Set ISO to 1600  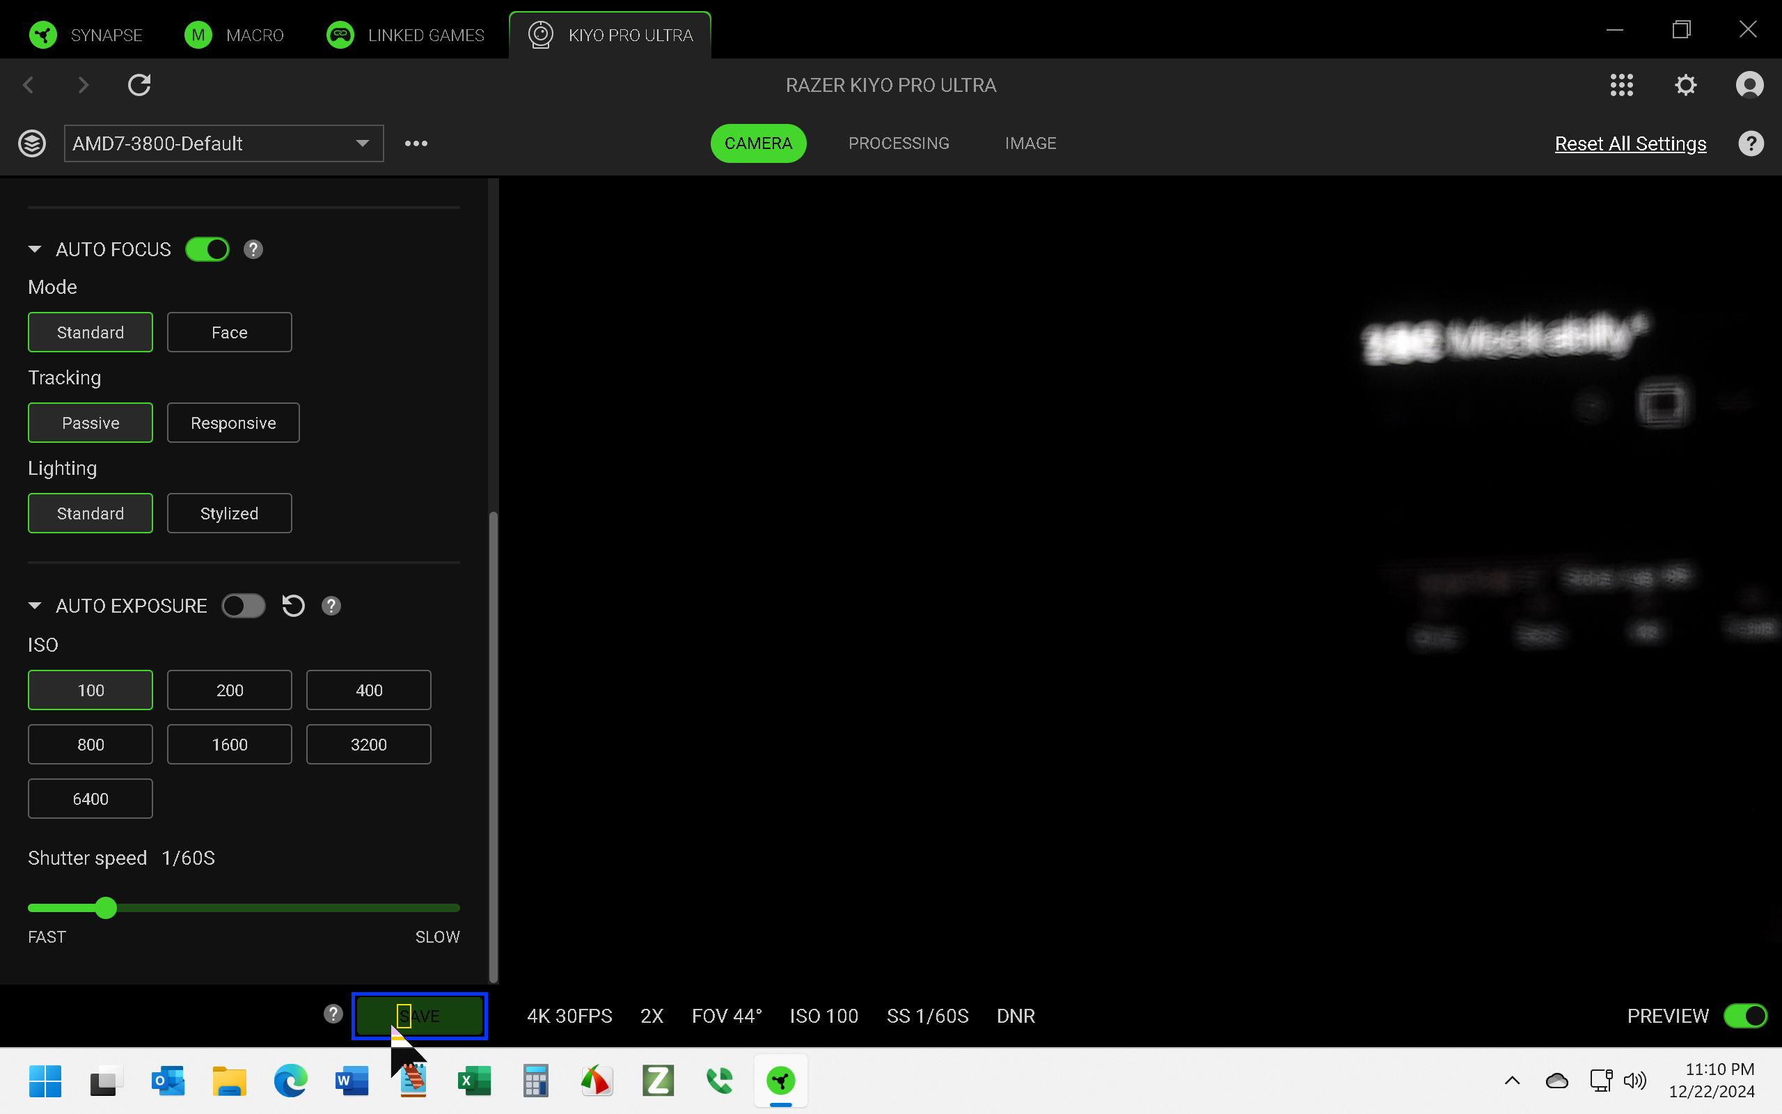coord(230,745)
